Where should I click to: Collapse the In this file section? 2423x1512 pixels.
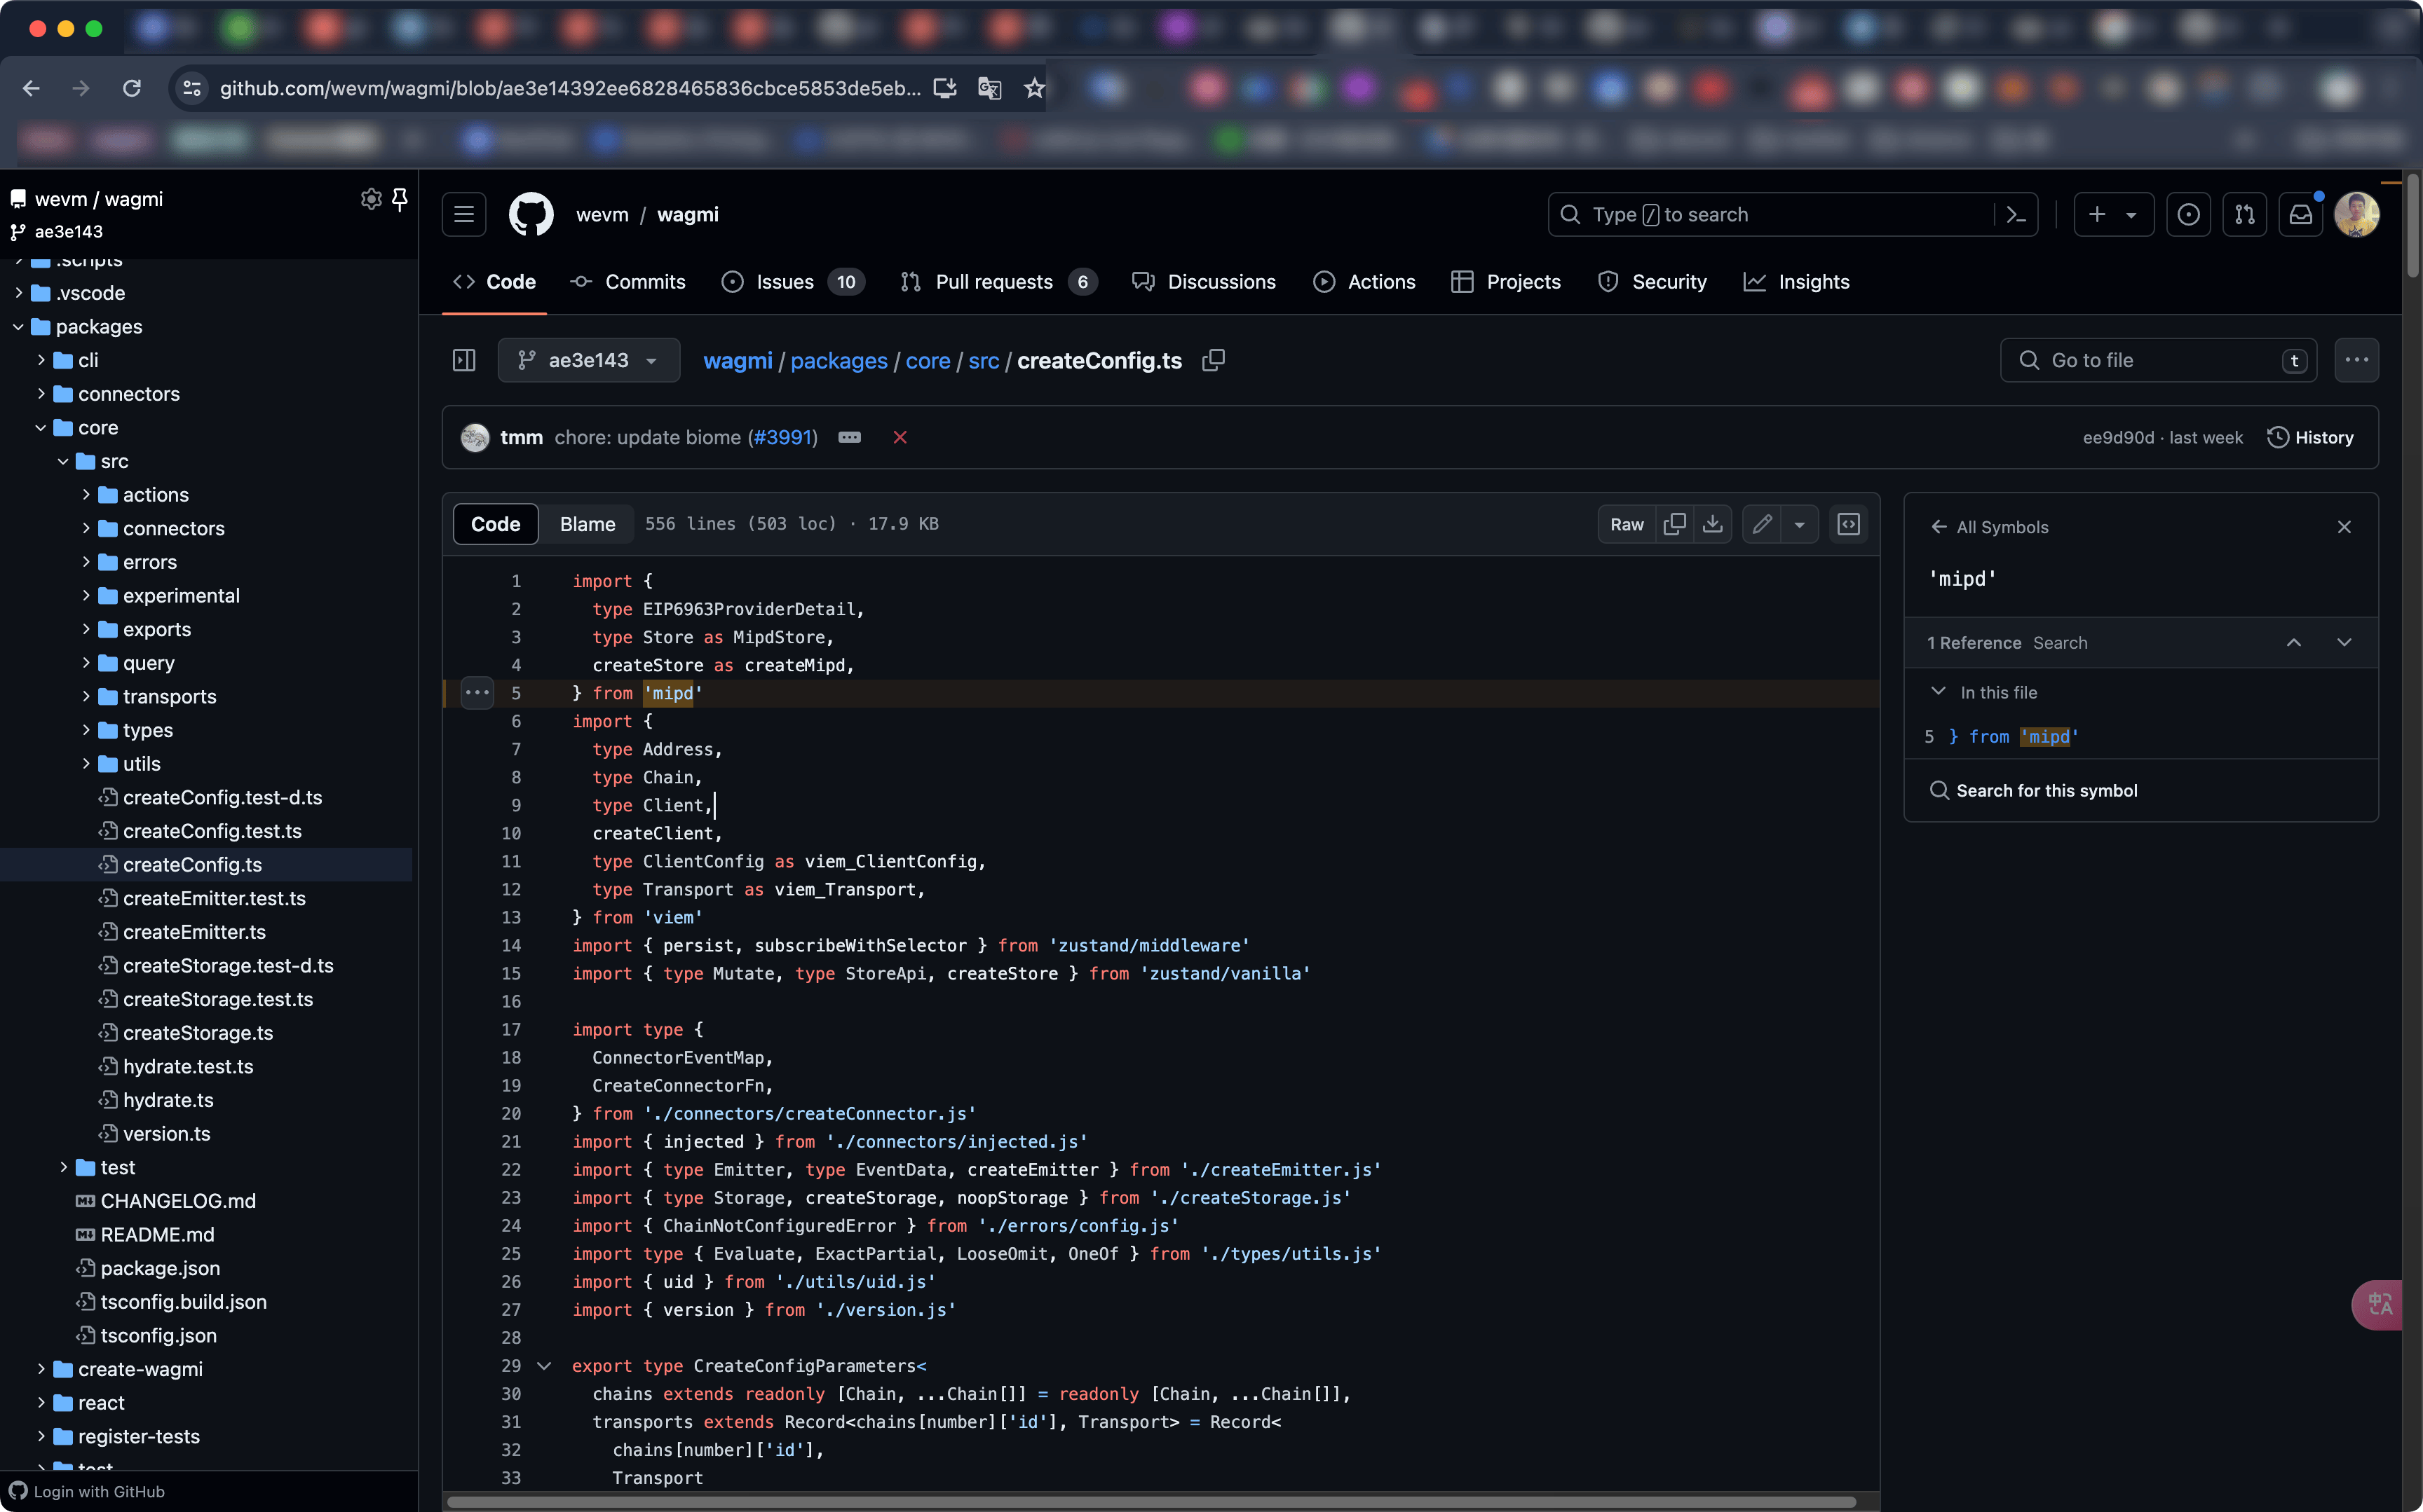(x=1939, y=692)
